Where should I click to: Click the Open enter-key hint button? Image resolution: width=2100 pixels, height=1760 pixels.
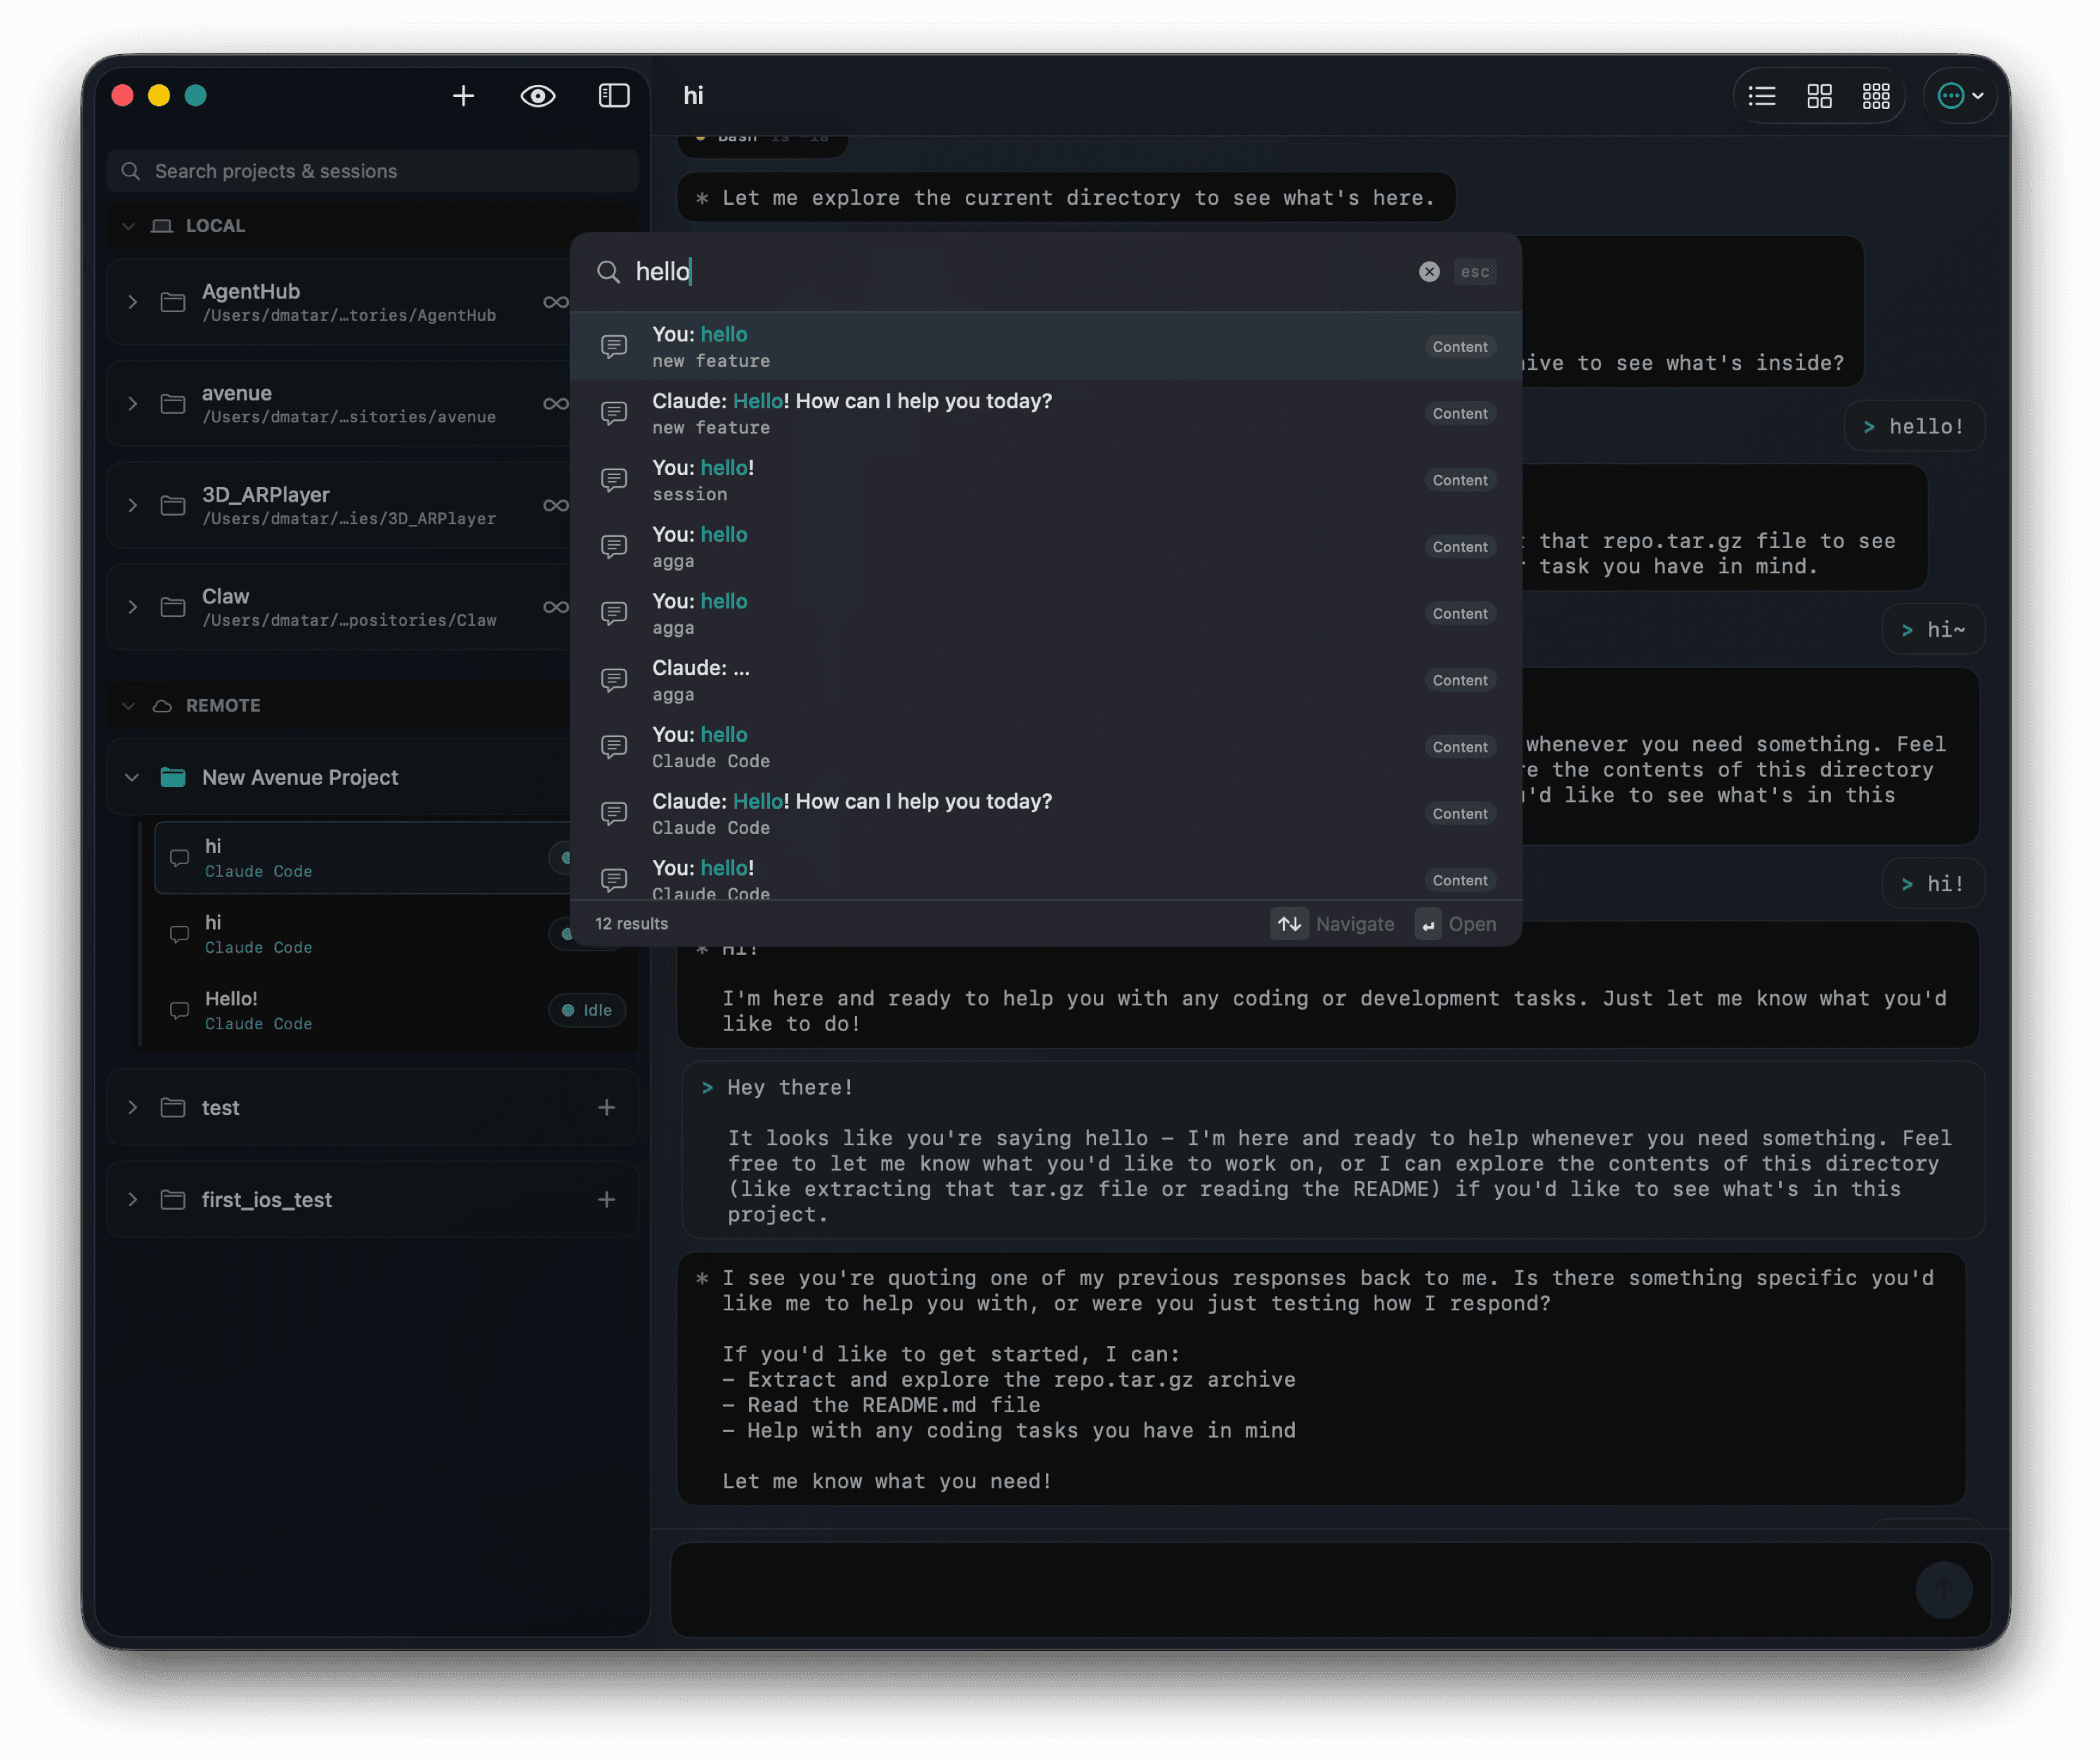(x=1456, y=924)
